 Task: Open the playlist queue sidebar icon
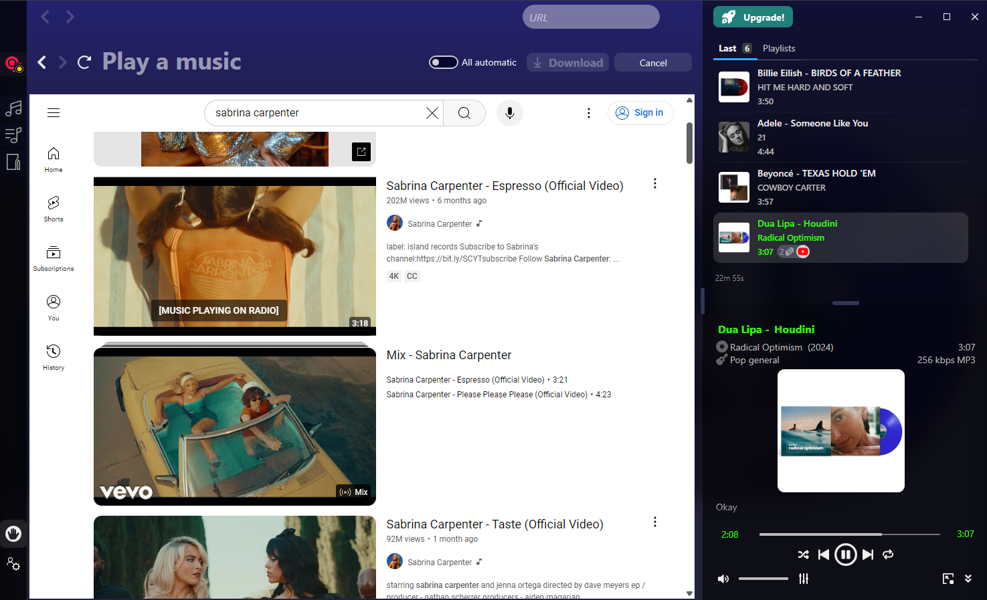[x=13, y=135]
